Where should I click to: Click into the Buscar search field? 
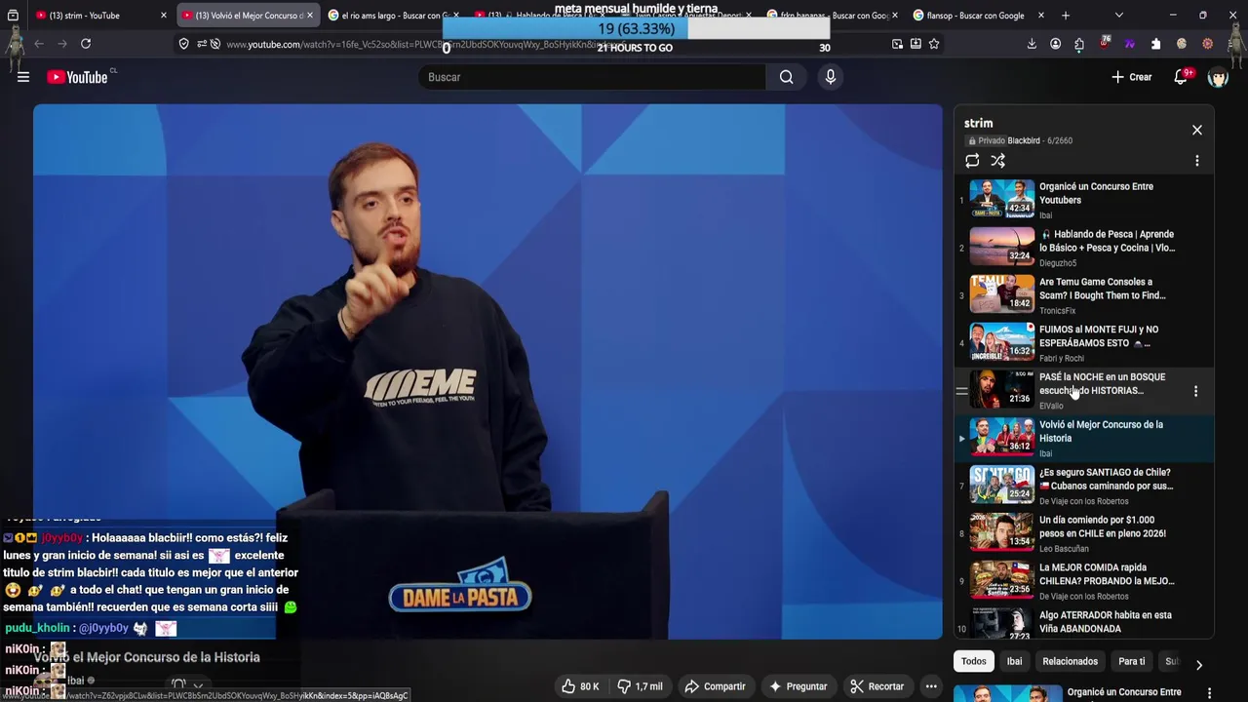[592, 77]
